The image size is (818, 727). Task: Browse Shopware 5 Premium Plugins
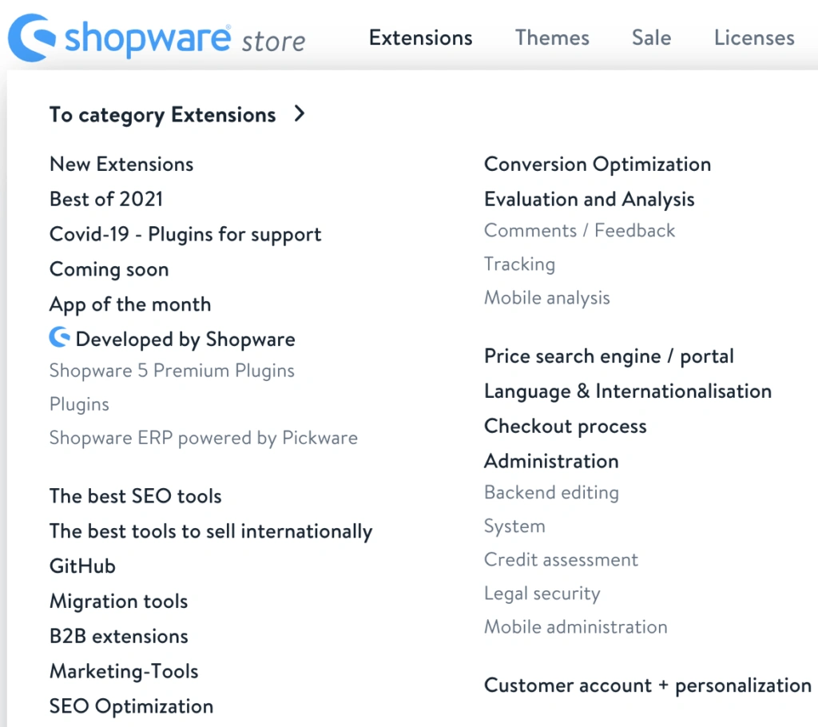tap(172, 371)
